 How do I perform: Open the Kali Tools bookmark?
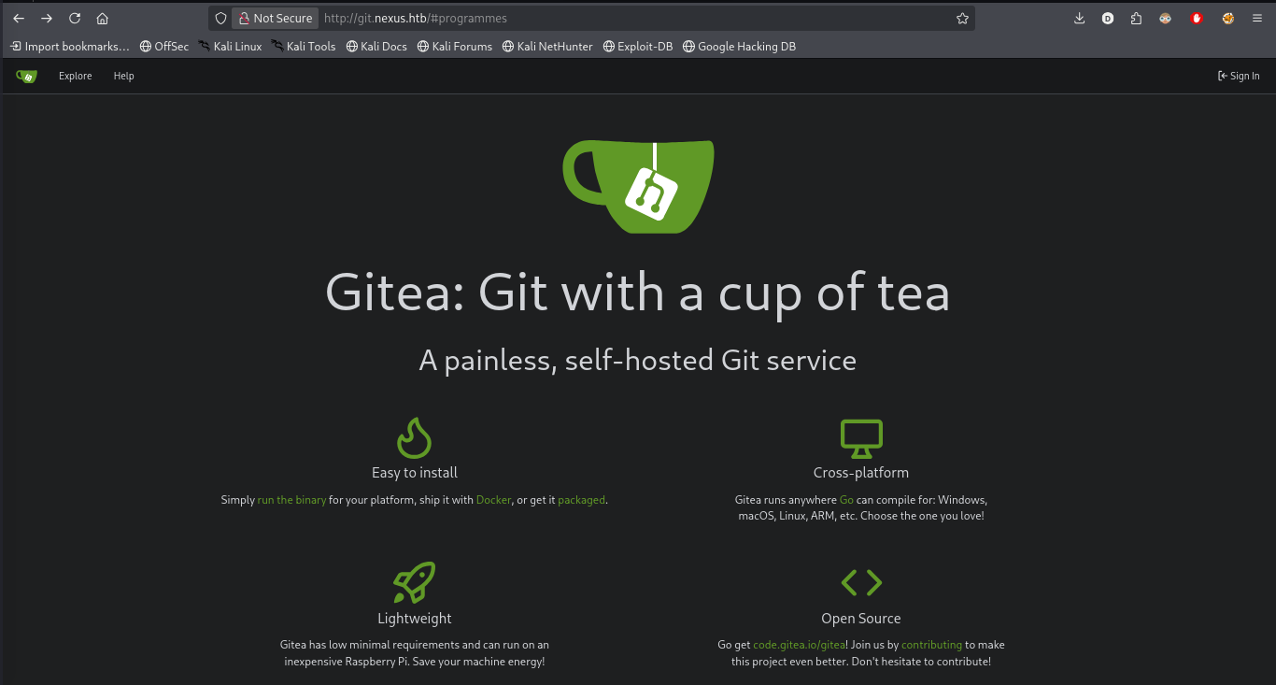pos(304,46)
